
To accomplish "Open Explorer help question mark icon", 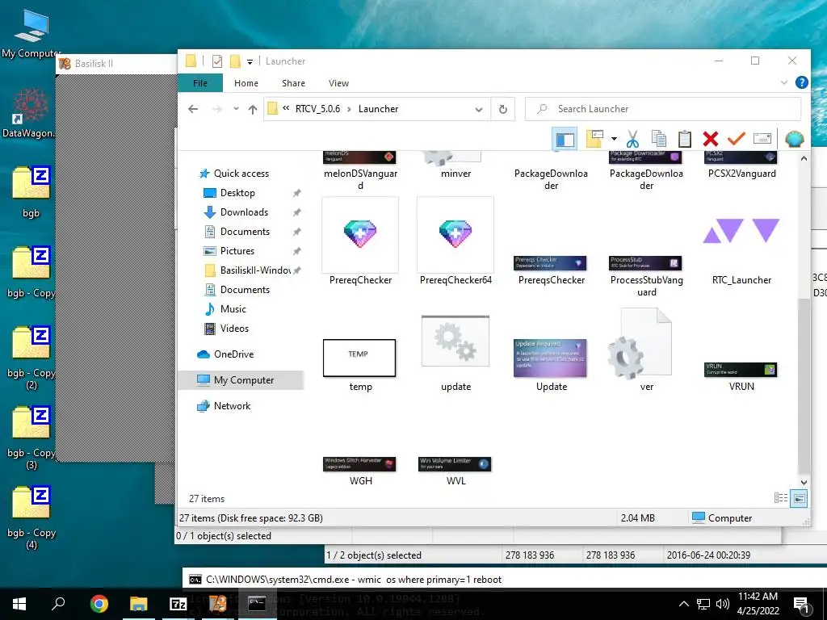I will point(802,83).
